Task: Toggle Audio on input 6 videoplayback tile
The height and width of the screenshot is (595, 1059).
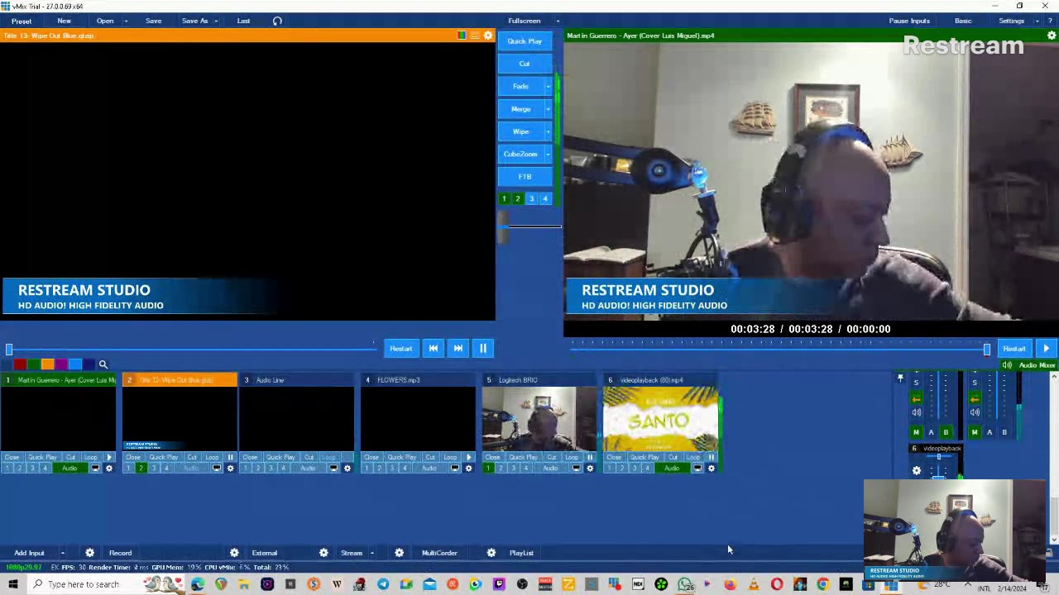Action: coord(672,469)
